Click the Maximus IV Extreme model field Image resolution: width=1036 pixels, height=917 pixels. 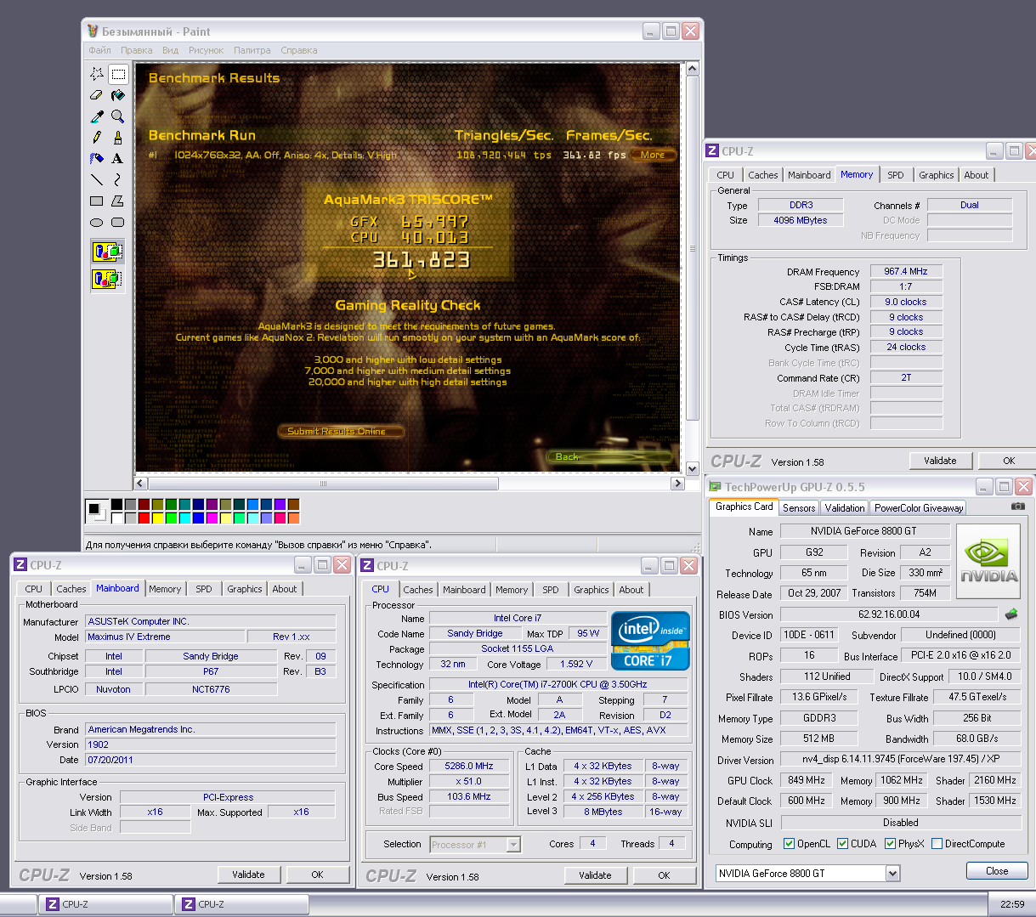164,637
